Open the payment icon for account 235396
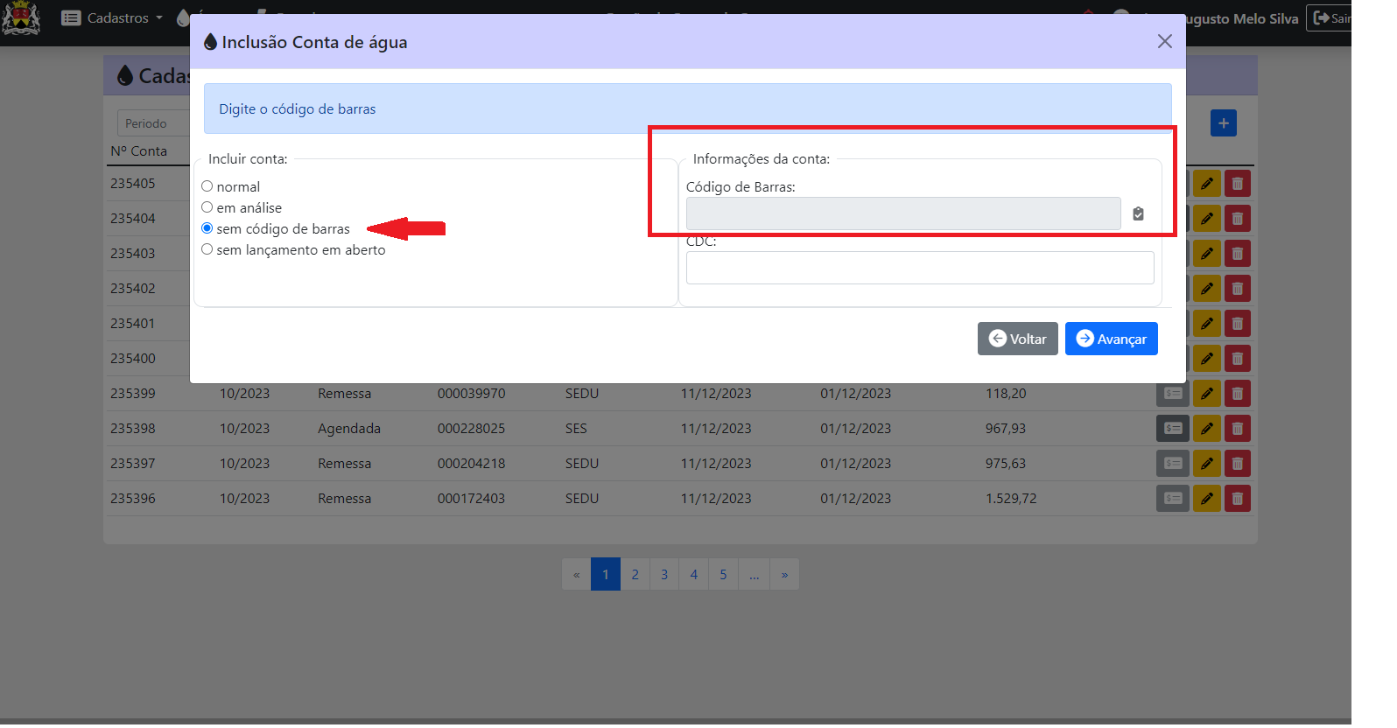 point(1173,499)
